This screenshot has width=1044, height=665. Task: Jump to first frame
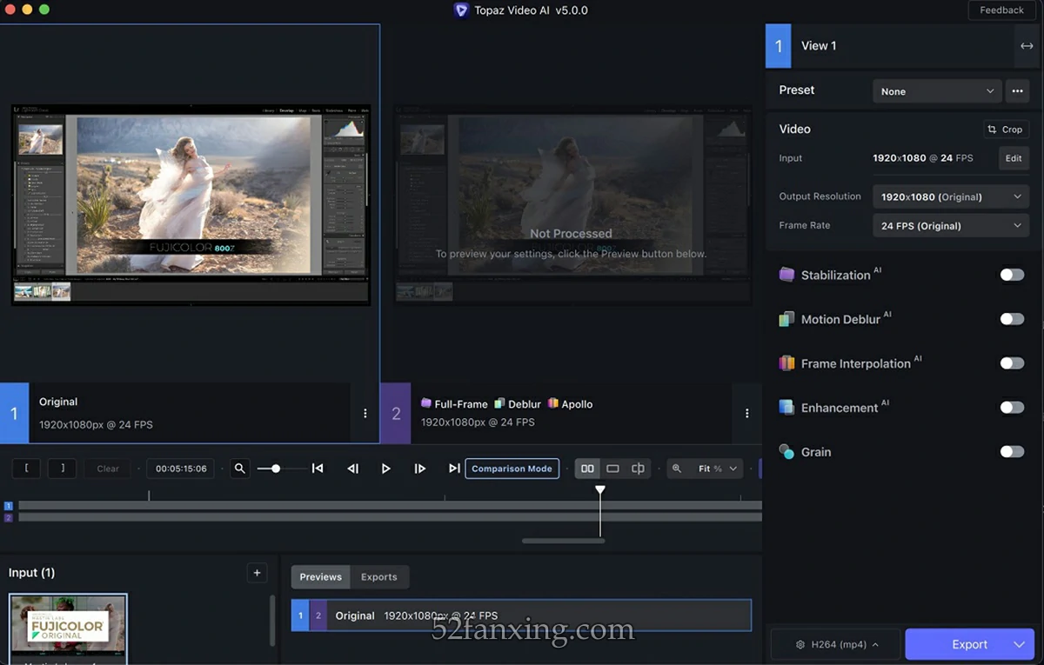(x=318, y=469)
